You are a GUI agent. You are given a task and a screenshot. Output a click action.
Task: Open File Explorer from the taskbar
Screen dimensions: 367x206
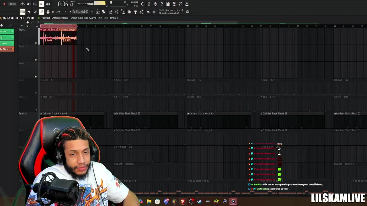click(x=149, y=201)
